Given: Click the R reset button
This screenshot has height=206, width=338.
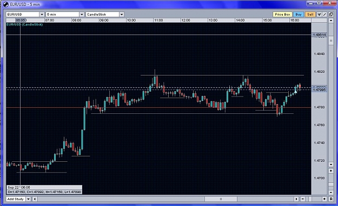Looking at the screenshot, I should pos(331,199).
